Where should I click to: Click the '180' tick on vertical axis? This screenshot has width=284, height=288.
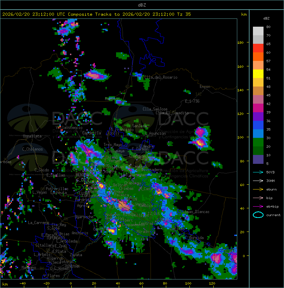[x=240, y=43]
